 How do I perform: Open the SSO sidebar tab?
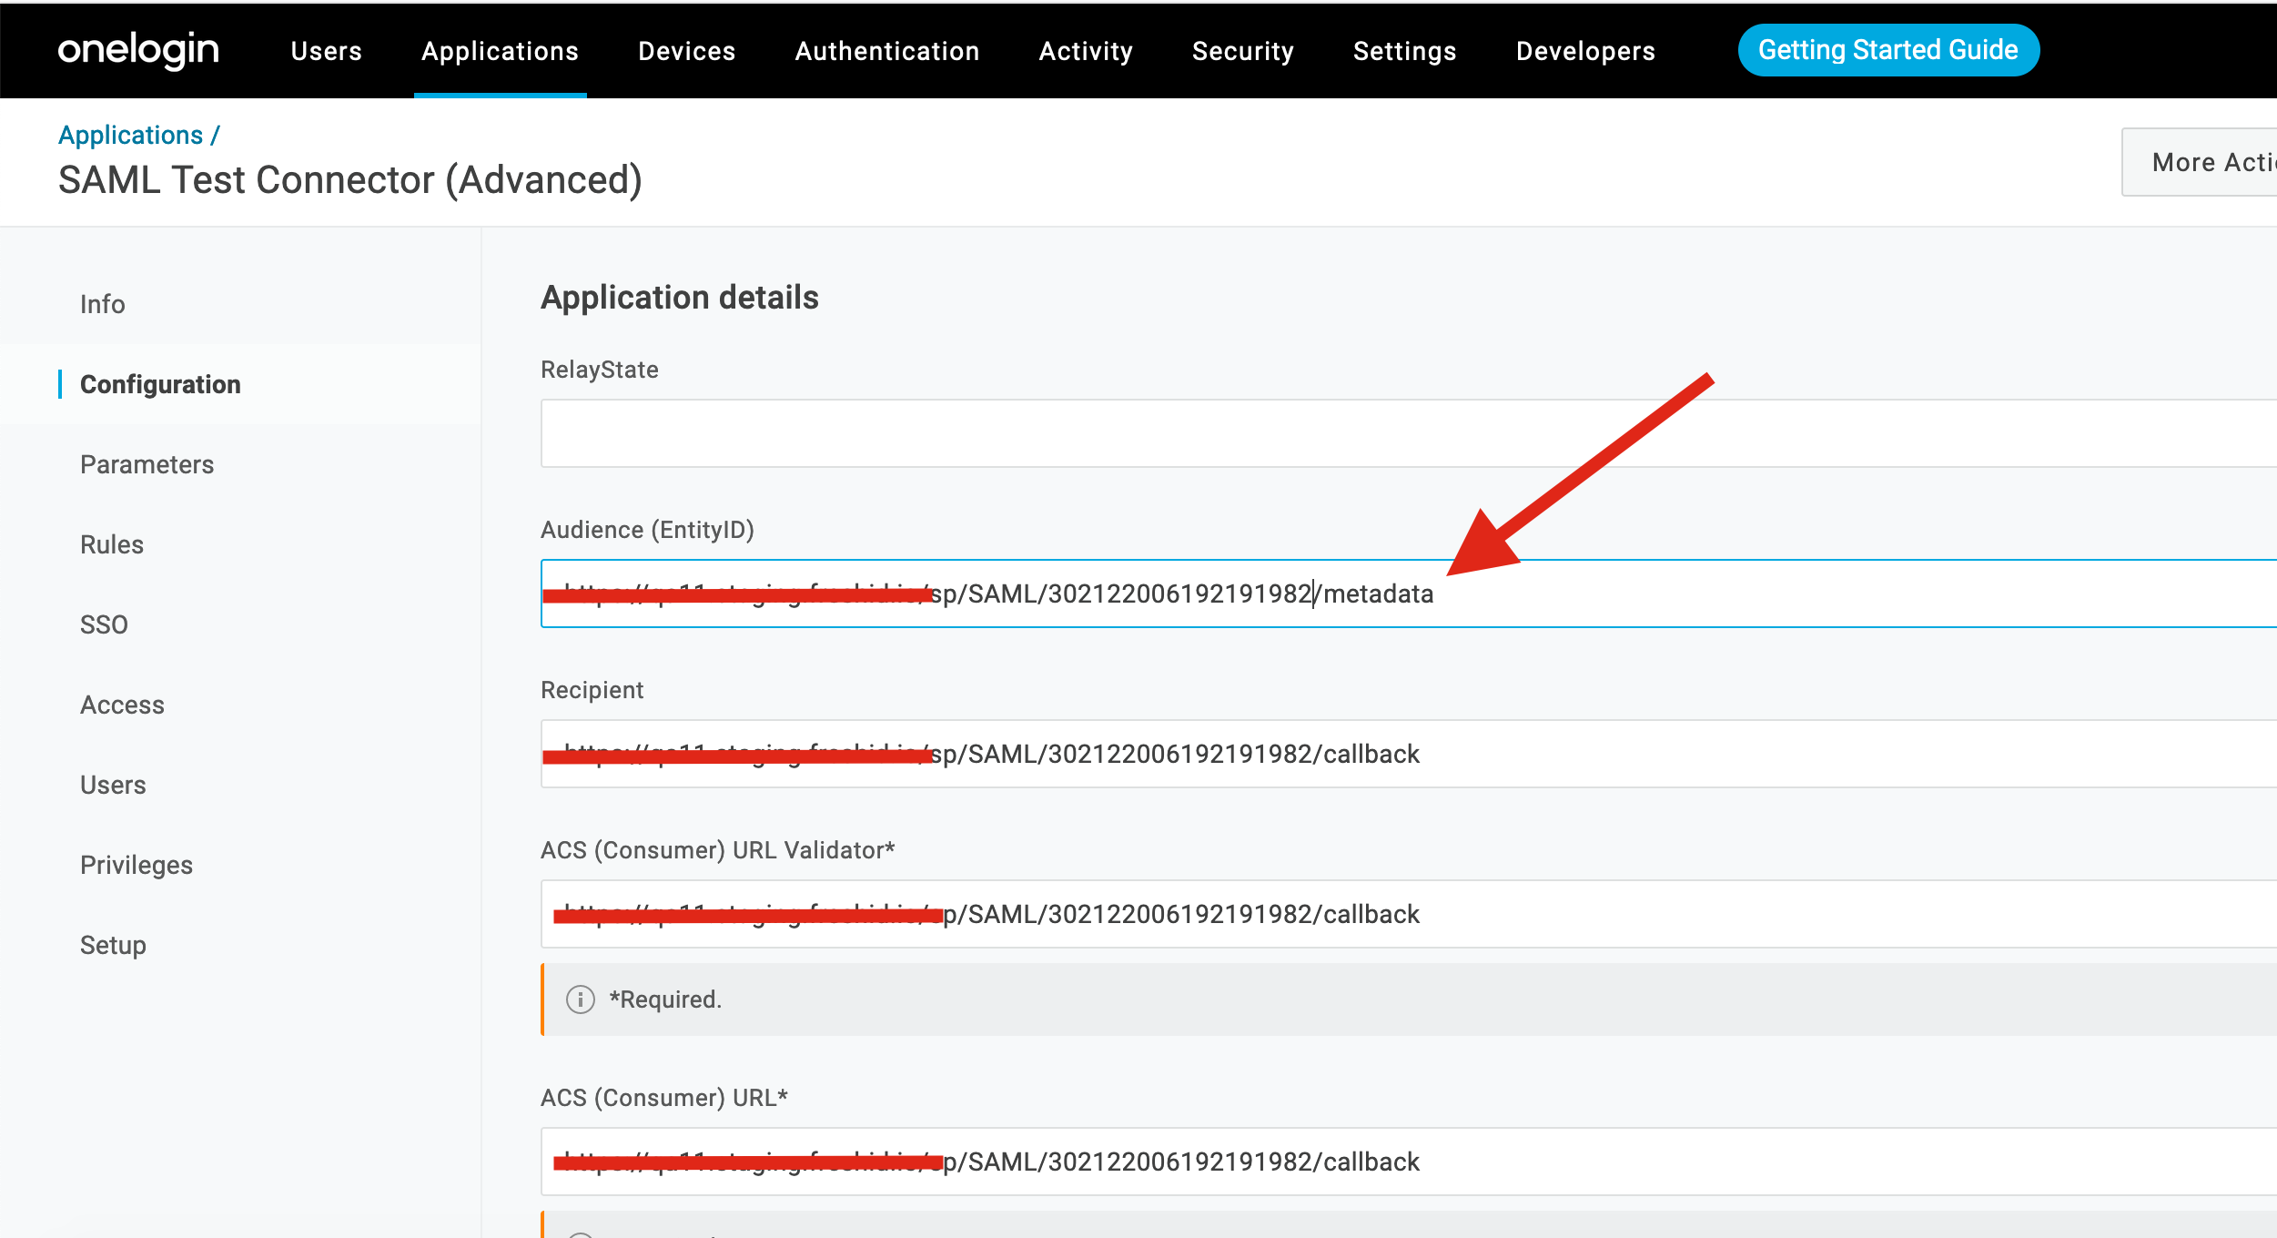click(x=104, y=624)
